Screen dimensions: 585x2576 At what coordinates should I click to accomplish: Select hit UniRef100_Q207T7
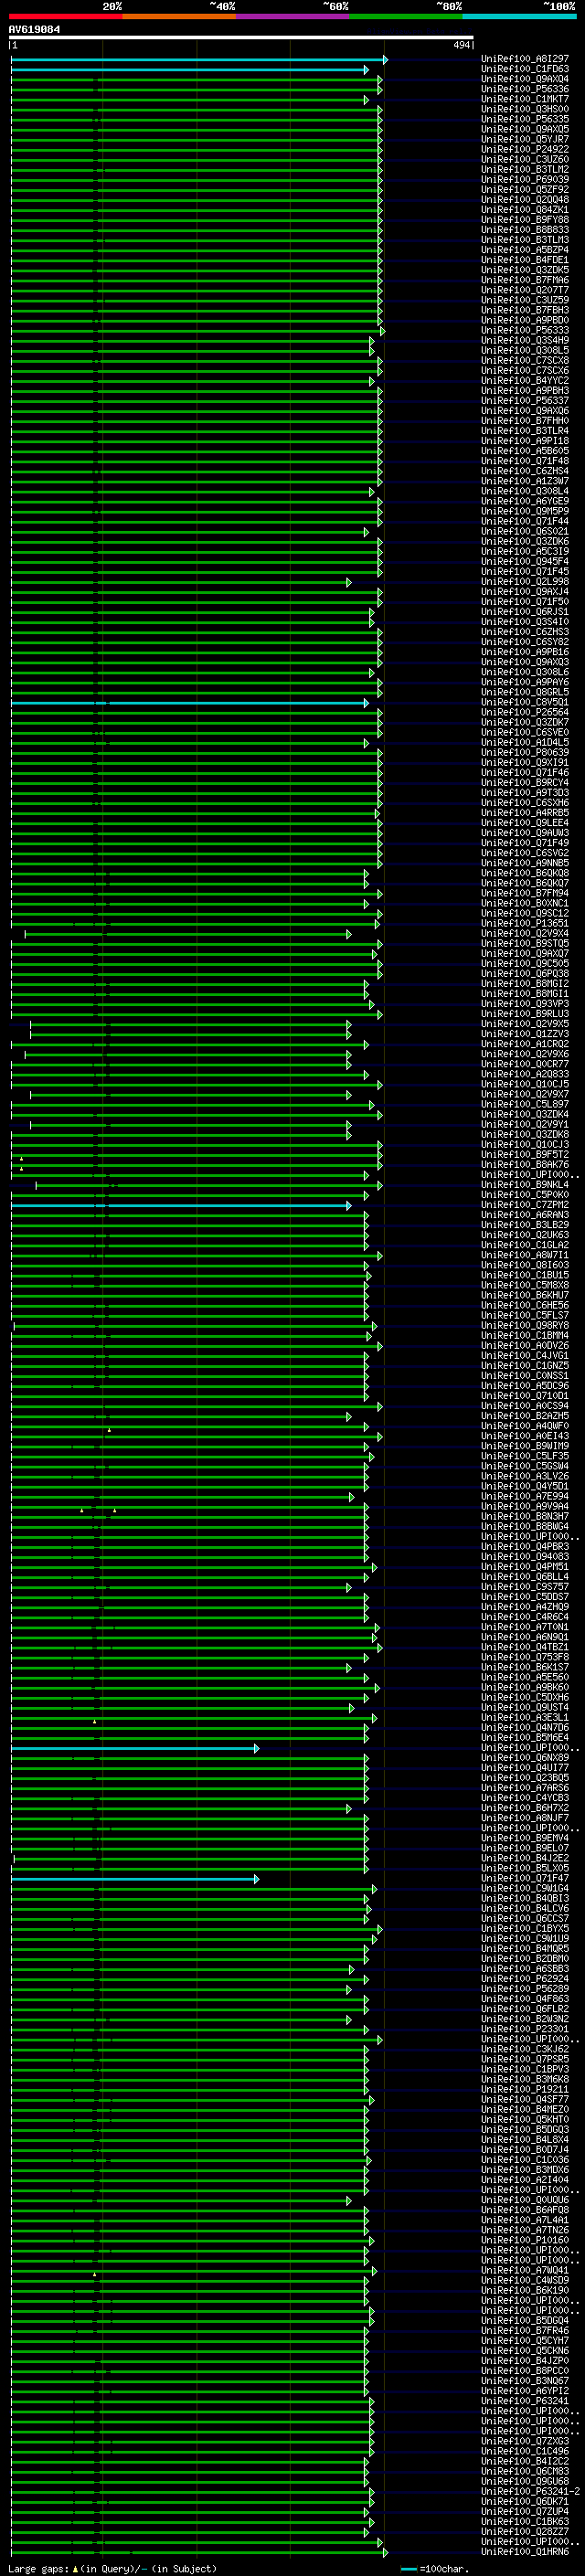[x=525, y=290]
